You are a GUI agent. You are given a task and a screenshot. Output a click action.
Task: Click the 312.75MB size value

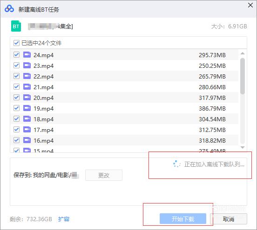click(212, 130)
